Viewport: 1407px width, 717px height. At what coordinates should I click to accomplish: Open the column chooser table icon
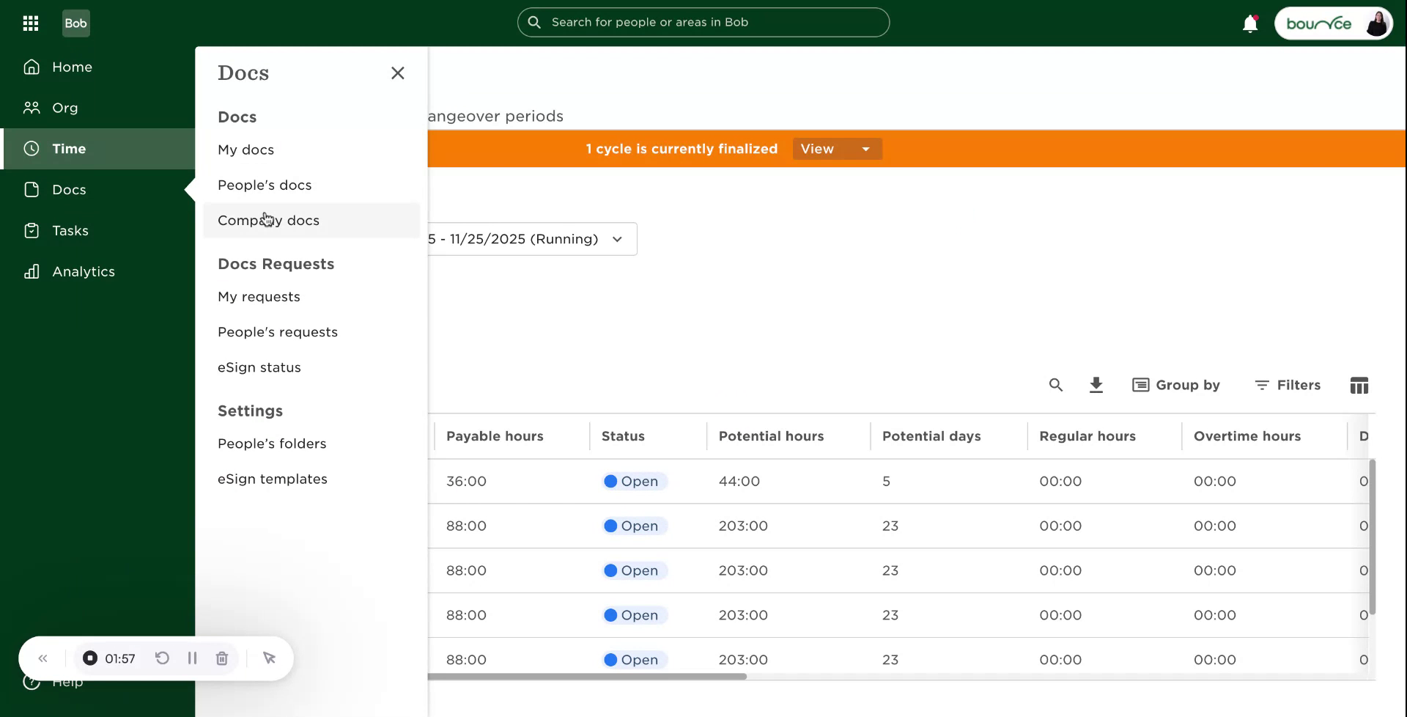[1359, 386]
